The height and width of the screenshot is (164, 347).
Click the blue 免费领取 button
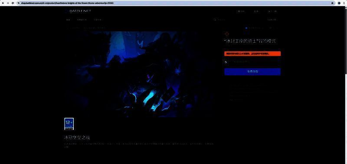(x=252, y=72)
